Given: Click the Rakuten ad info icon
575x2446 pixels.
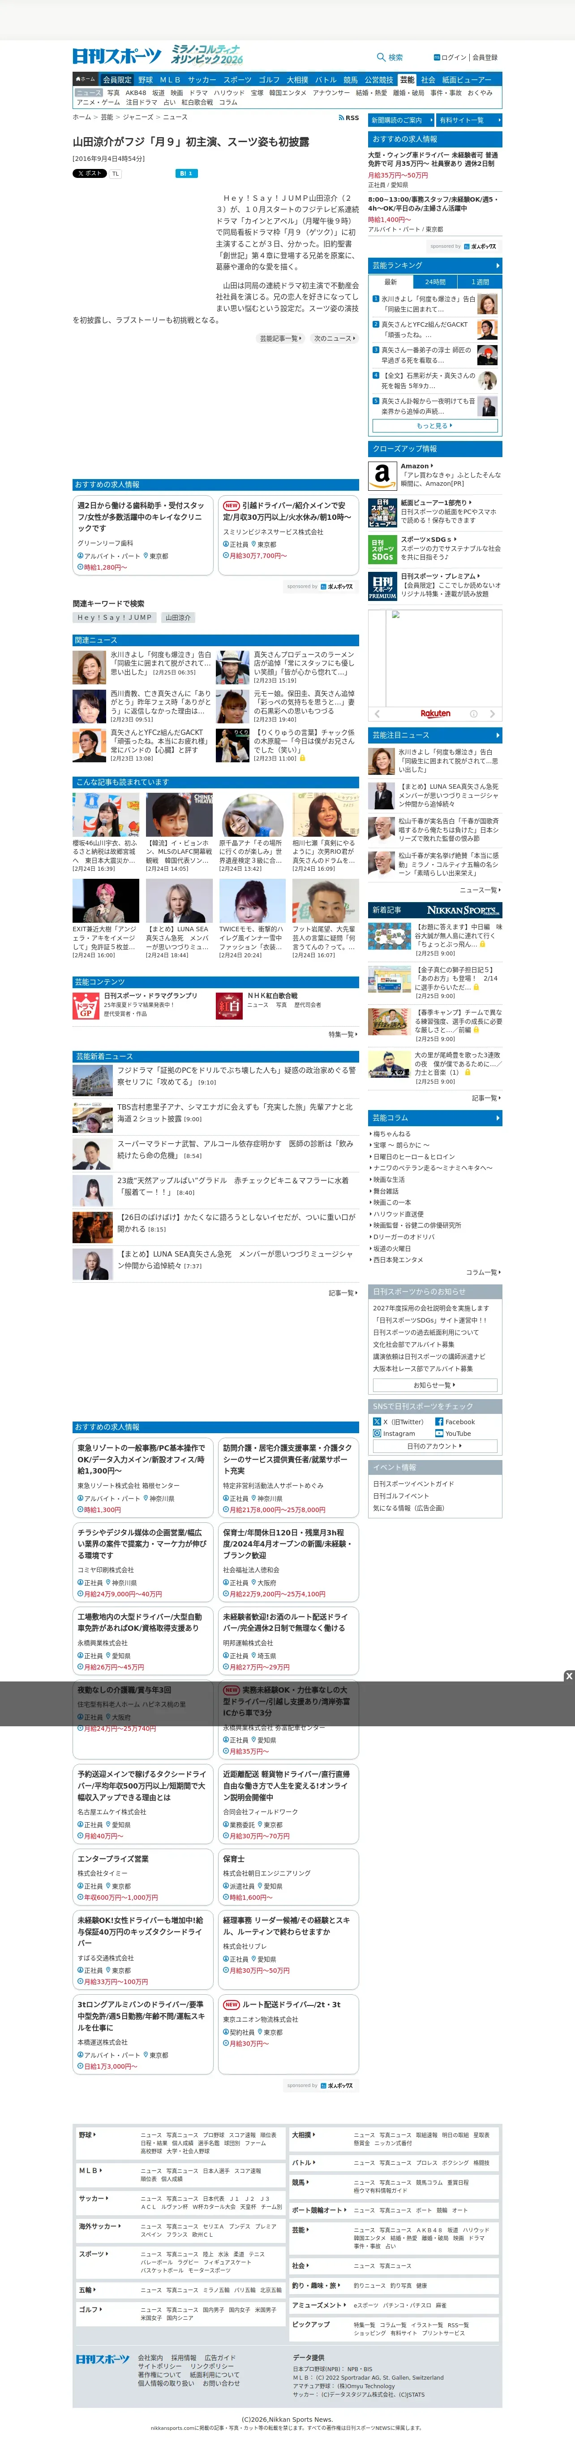Looking at the screenshot, I should pyautogui.click(x=472, y=713).
